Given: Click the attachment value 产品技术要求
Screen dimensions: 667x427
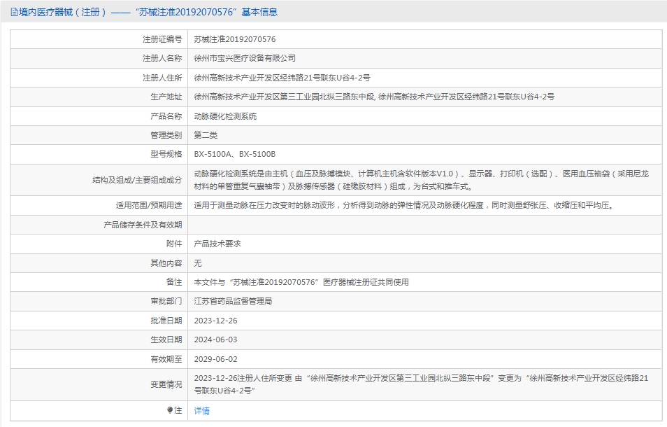Looking at the screenshot, I should coord(217,244).
